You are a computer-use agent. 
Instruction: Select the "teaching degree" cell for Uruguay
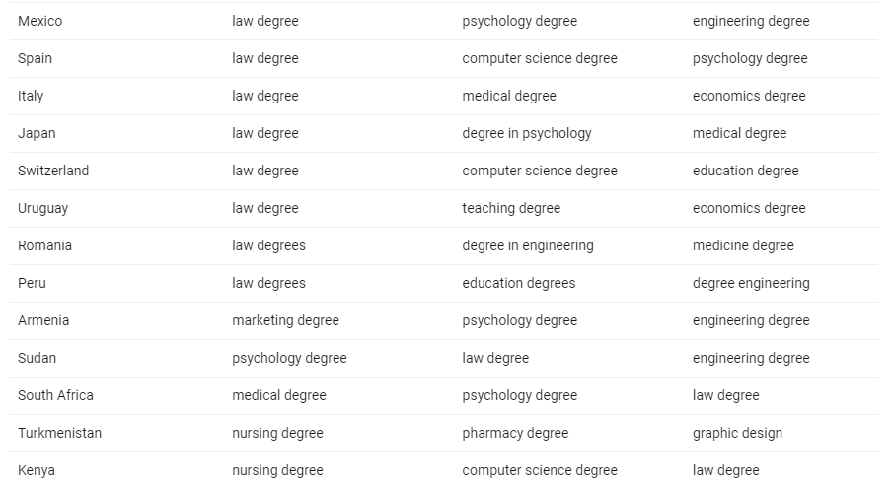[x=511, y=208]
